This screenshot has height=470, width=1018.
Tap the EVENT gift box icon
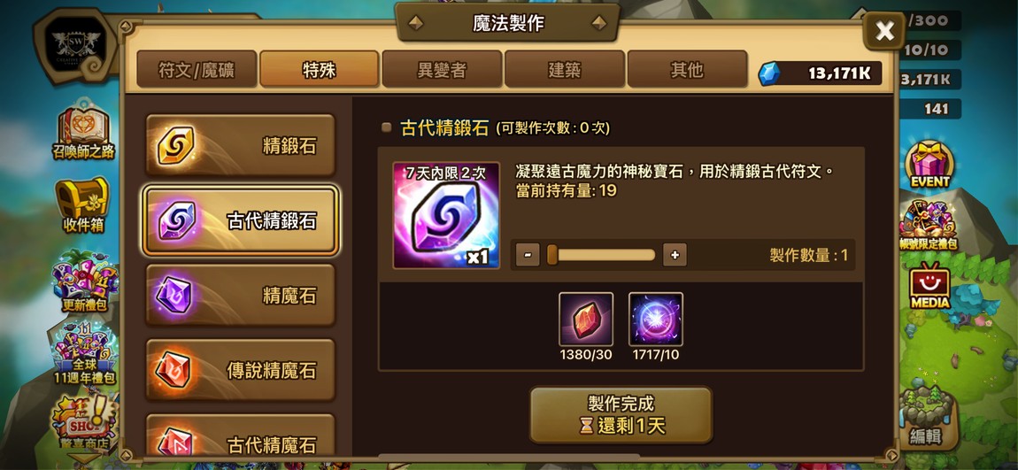click(929, 165)
